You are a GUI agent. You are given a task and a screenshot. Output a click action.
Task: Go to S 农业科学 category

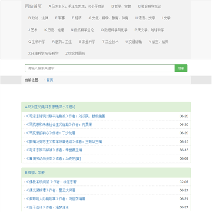pyautogui.click(x=87, y=42)
